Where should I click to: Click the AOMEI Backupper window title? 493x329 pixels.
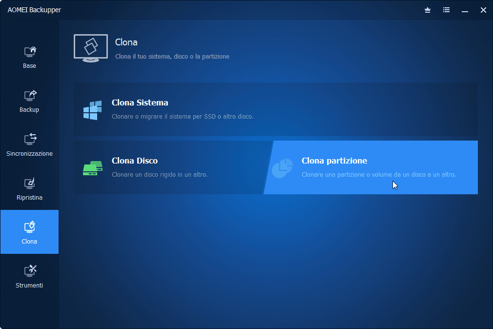pyautogui.click(x=34, y=10)
